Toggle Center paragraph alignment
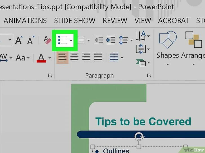 click(x=74, y=57)
